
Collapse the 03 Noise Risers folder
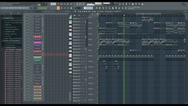[x=11, y=47]
